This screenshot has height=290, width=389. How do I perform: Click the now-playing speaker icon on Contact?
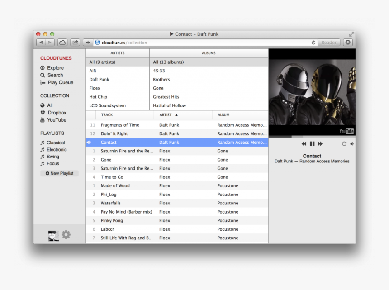point(89,143)
